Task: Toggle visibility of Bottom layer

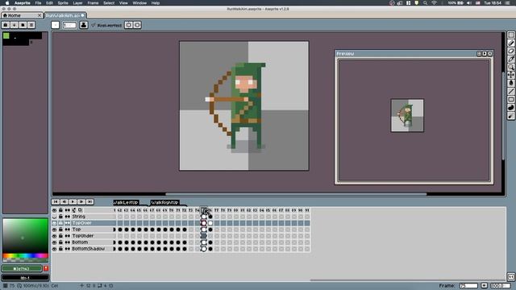Action: [x=54, y=242]
